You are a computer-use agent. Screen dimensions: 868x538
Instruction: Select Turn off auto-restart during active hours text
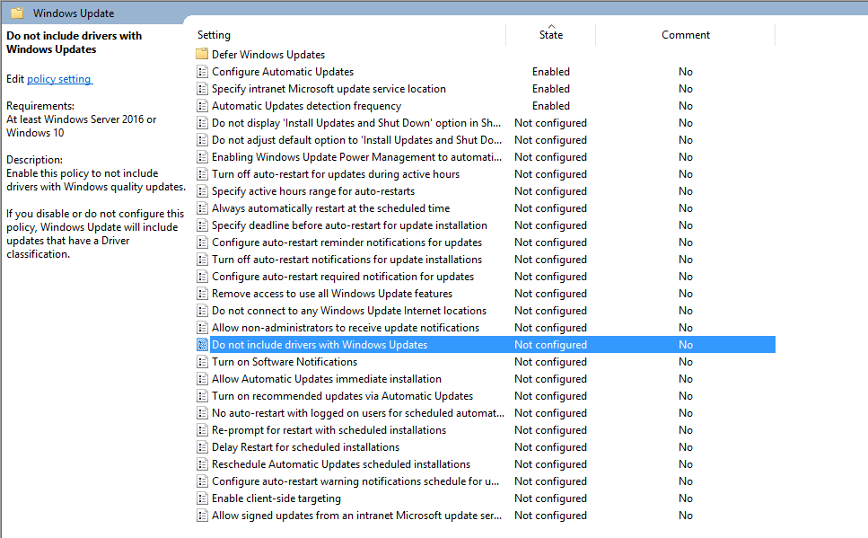click(336, 174)
